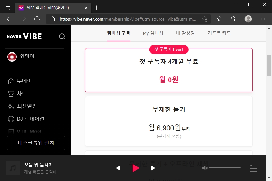Open 차트 in the sidebar
This screenshot has width=272, height=181.
pyautogui.click(x=22, y=94)
